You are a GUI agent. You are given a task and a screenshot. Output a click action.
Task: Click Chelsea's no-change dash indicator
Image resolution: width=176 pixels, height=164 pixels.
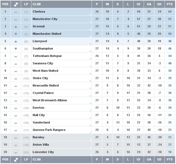coord(16,12)
